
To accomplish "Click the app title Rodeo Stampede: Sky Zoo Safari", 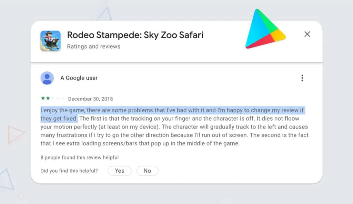I will point(135,35).
